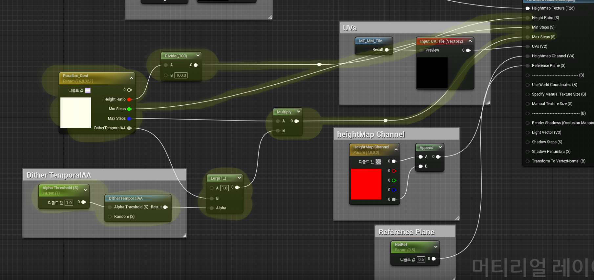Click the Lerp node A input pin
The height and width of the screenshot is (280, 594).
tap(212, 188)
